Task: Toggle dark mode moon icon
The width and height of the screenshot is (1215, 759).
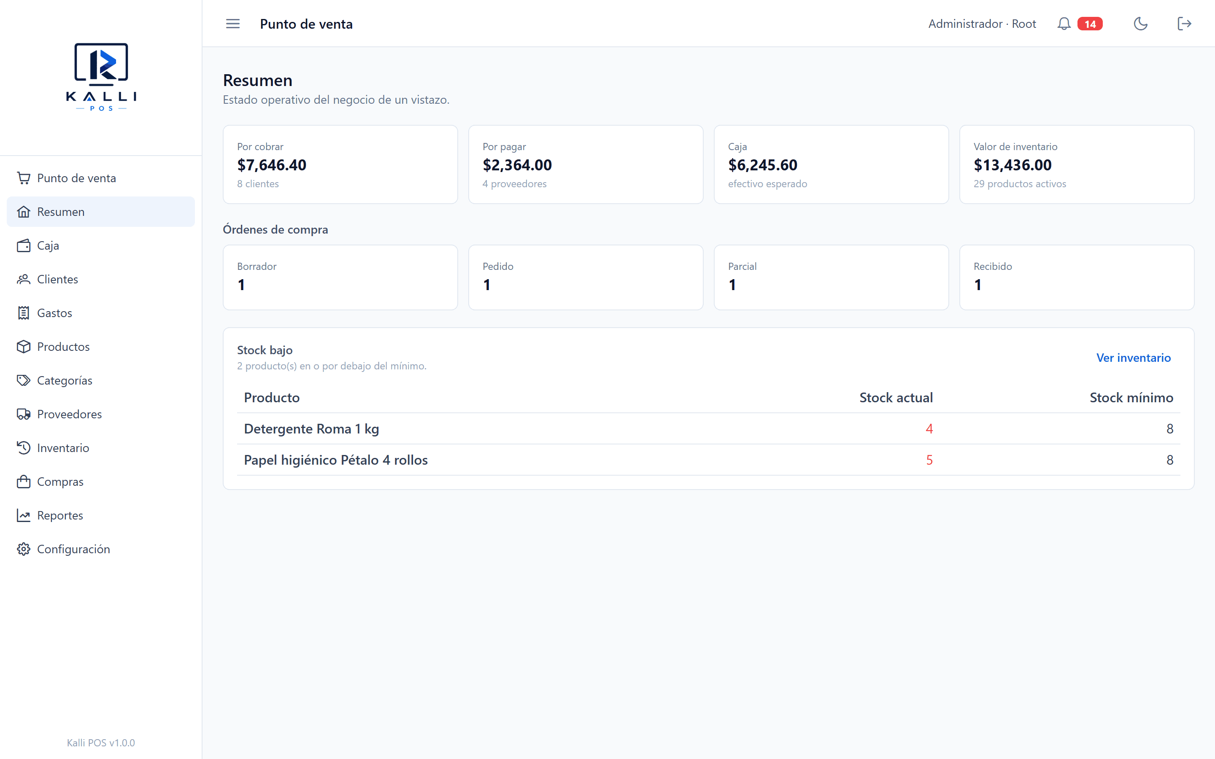Action: tap(1140, 24)
